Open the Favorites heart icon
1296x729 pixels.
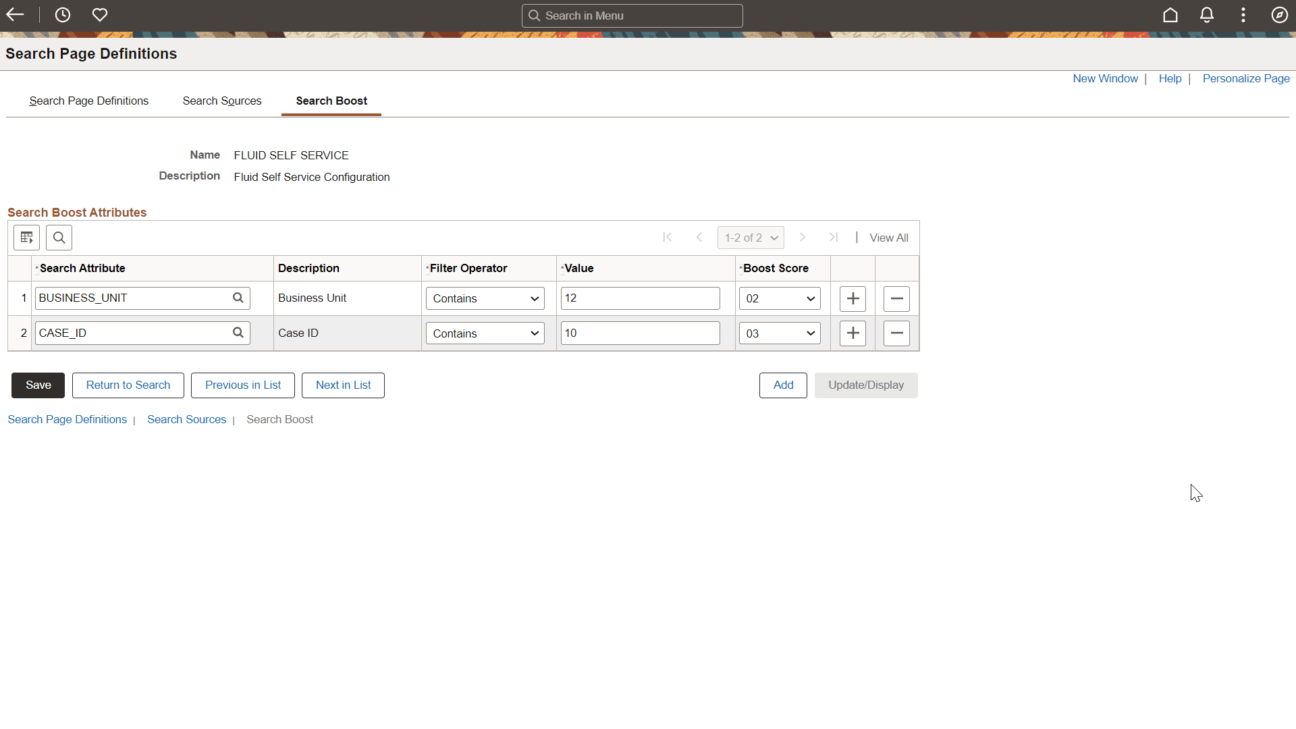coord(99,15)
